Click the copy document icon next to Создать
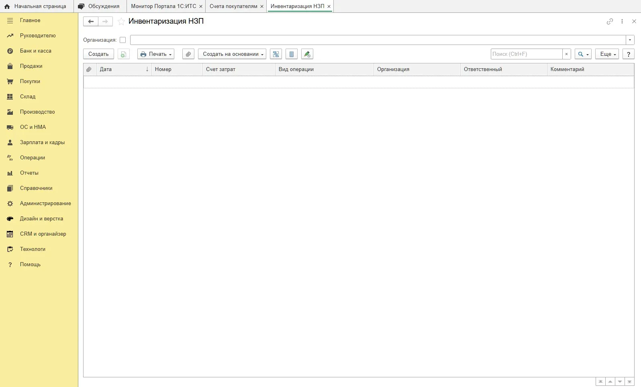641x387 pixels. click(x=124, y=54)
